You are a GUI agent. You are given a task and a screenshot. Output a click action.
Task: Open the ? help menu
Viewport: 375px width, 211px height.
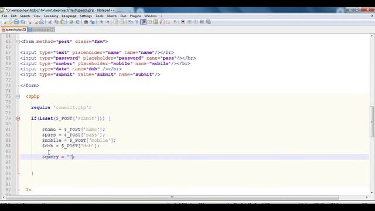pos(161,16)
